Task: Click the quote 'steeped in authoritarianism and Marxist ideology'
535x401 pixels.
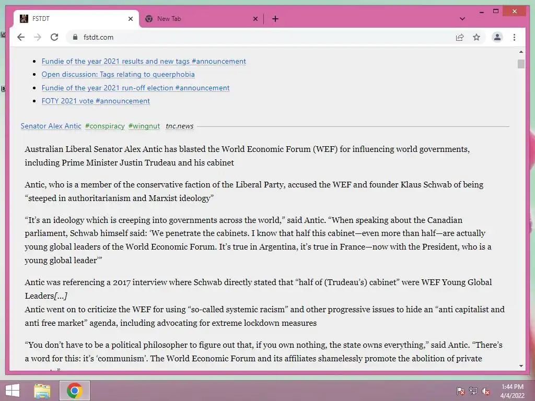Action: (119, 198)
